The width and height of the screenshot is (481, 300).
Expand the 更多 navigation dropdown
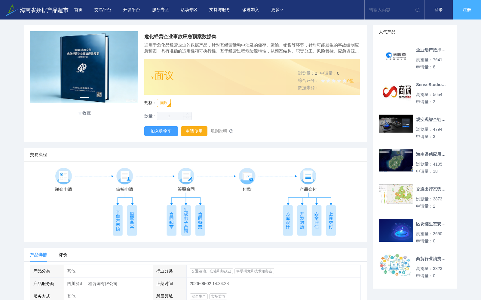pyautogui.click(x=277, y=10)
